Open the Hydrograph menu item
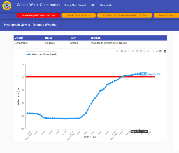The height and width of the screenshot is (153, 179). click(106, 5)
